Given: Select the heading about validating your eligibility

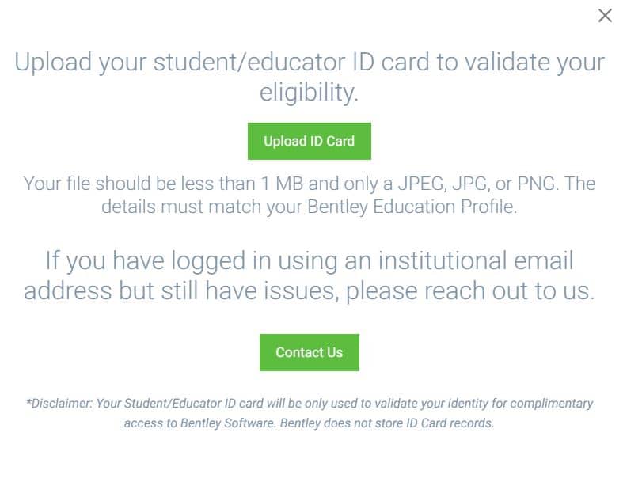Looking at the screenshot, I should click(309, 77).
